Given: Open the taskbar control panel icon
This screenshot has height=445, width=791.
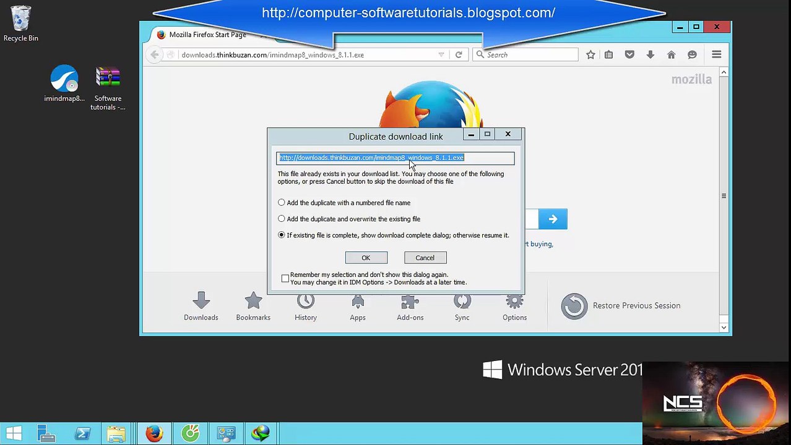Looking at the screenshot, I should tap(226, 433).
